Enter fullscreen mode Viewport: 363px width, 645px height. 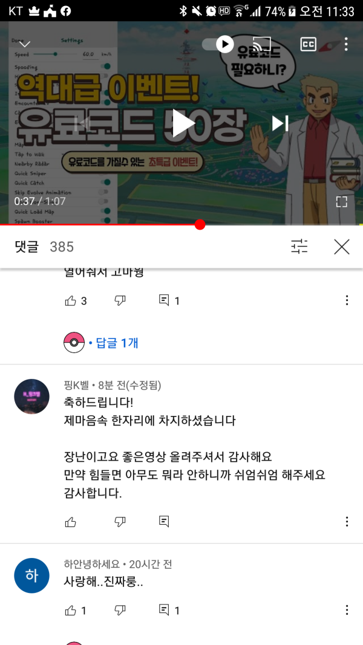tap(342, 201)
